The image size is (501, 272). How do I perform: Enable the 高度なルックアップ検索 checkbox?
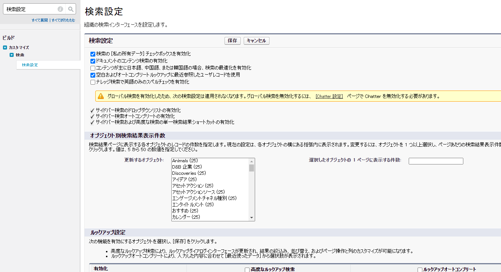point(247,269)
